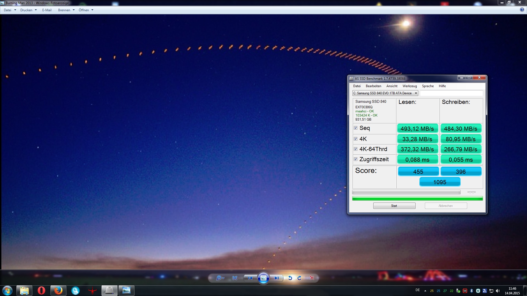
Task: Go to the next photo
Action: click(276, 278)
